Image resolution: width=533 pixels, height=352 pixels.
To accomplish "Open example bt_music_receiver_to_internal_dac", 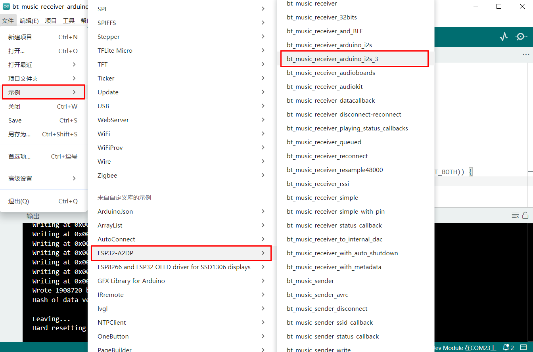I will click(x=355, y=239).
